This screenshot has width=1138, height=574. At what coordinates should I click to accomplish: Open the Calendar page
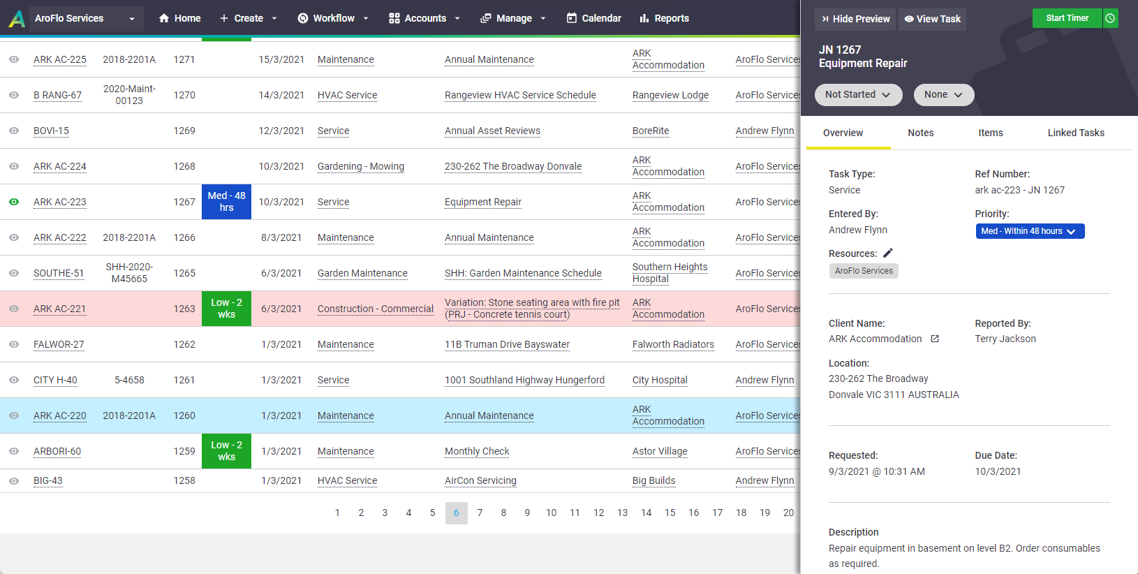pyautogui.click(x=593, y=18)
